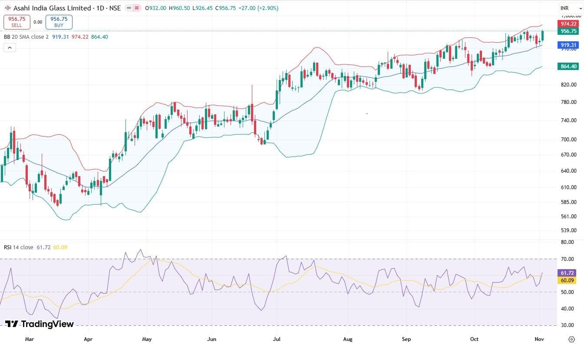Click the gray dash market status icon
This screenshot has width=584, height=344.
pos(129,8)
